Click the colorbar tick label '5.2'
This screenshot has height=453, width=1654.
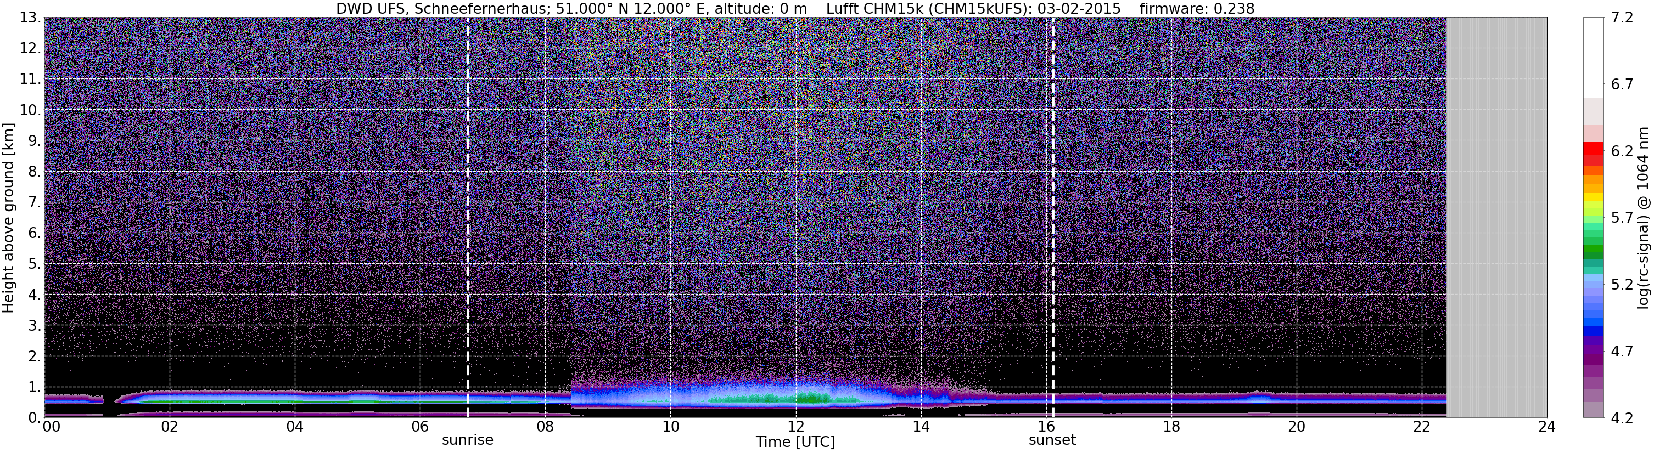click(1622, 285)
